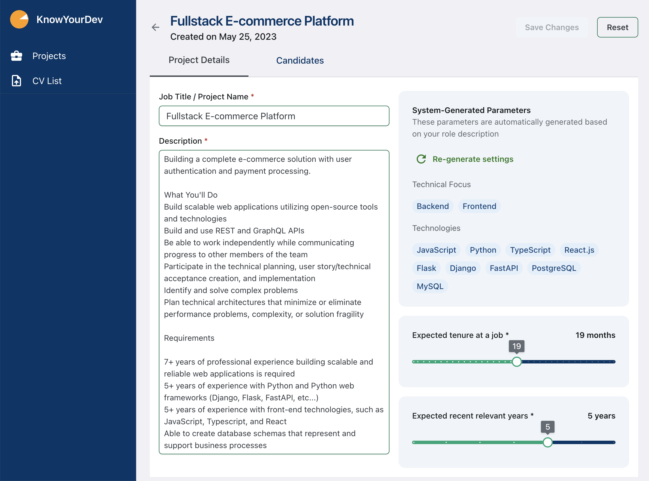Open Projects via the briefcase icon
649x481 pixels.
[16, 56]
